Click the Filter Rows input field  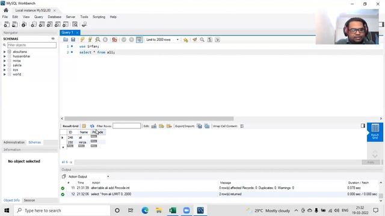click(127, 126)
